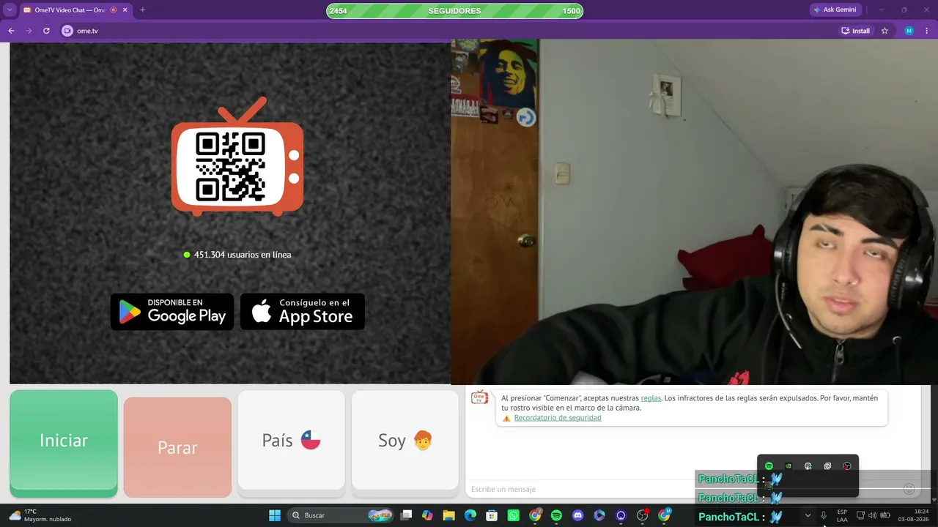
Task: Open the weather widget showing 17°C
Action: (x=40, y=515)
